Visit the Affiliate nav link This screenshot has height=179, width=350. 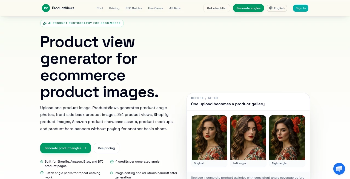(x=175, y=8)
